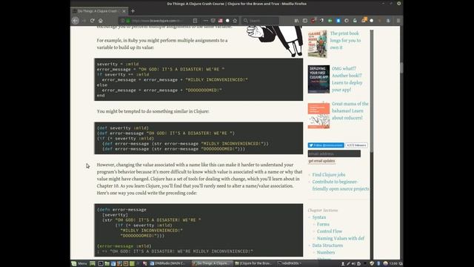Follow 'The print book longs for you to own it' link

345,40
